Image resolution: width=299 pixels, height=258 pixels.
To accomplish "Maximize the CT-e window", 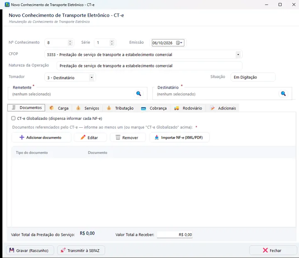I will coord(280,5).
